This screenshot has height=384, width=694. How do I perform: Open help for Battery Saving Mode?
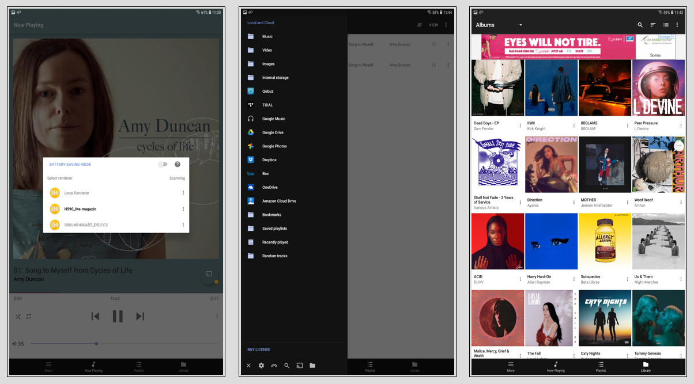click(x=178, y=165)
